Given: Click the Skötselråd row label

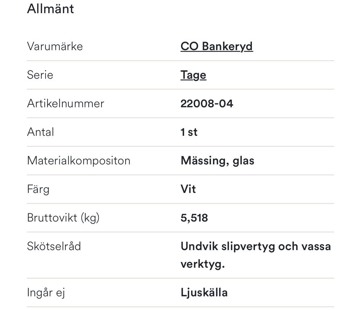Looking at the screenshot, I should [54, 246].
